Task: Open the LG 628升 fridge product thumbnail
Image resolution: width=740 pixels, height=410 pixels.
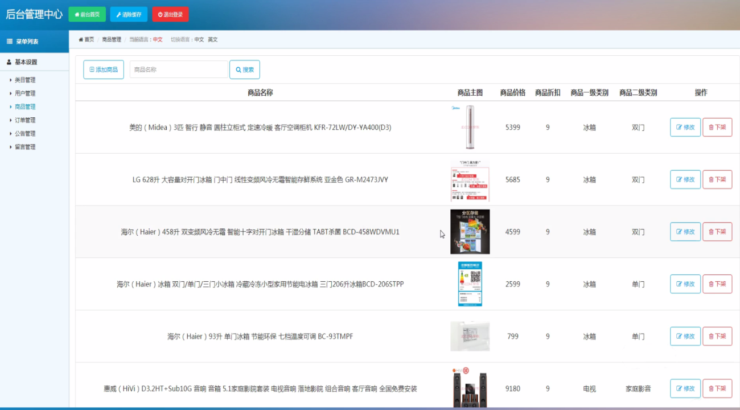Action: [x=470, y=180]
